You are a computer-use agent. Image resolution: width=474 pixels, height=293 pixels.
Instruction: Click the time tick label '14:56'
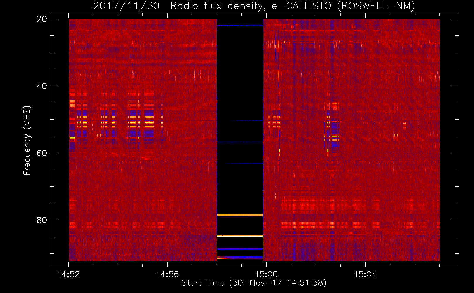coord(167,274)
